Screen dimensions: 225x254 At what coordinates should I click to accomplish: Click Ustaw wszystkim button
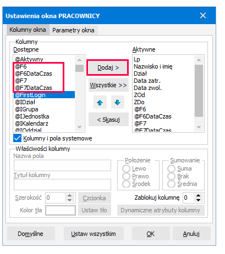(94, 234)
